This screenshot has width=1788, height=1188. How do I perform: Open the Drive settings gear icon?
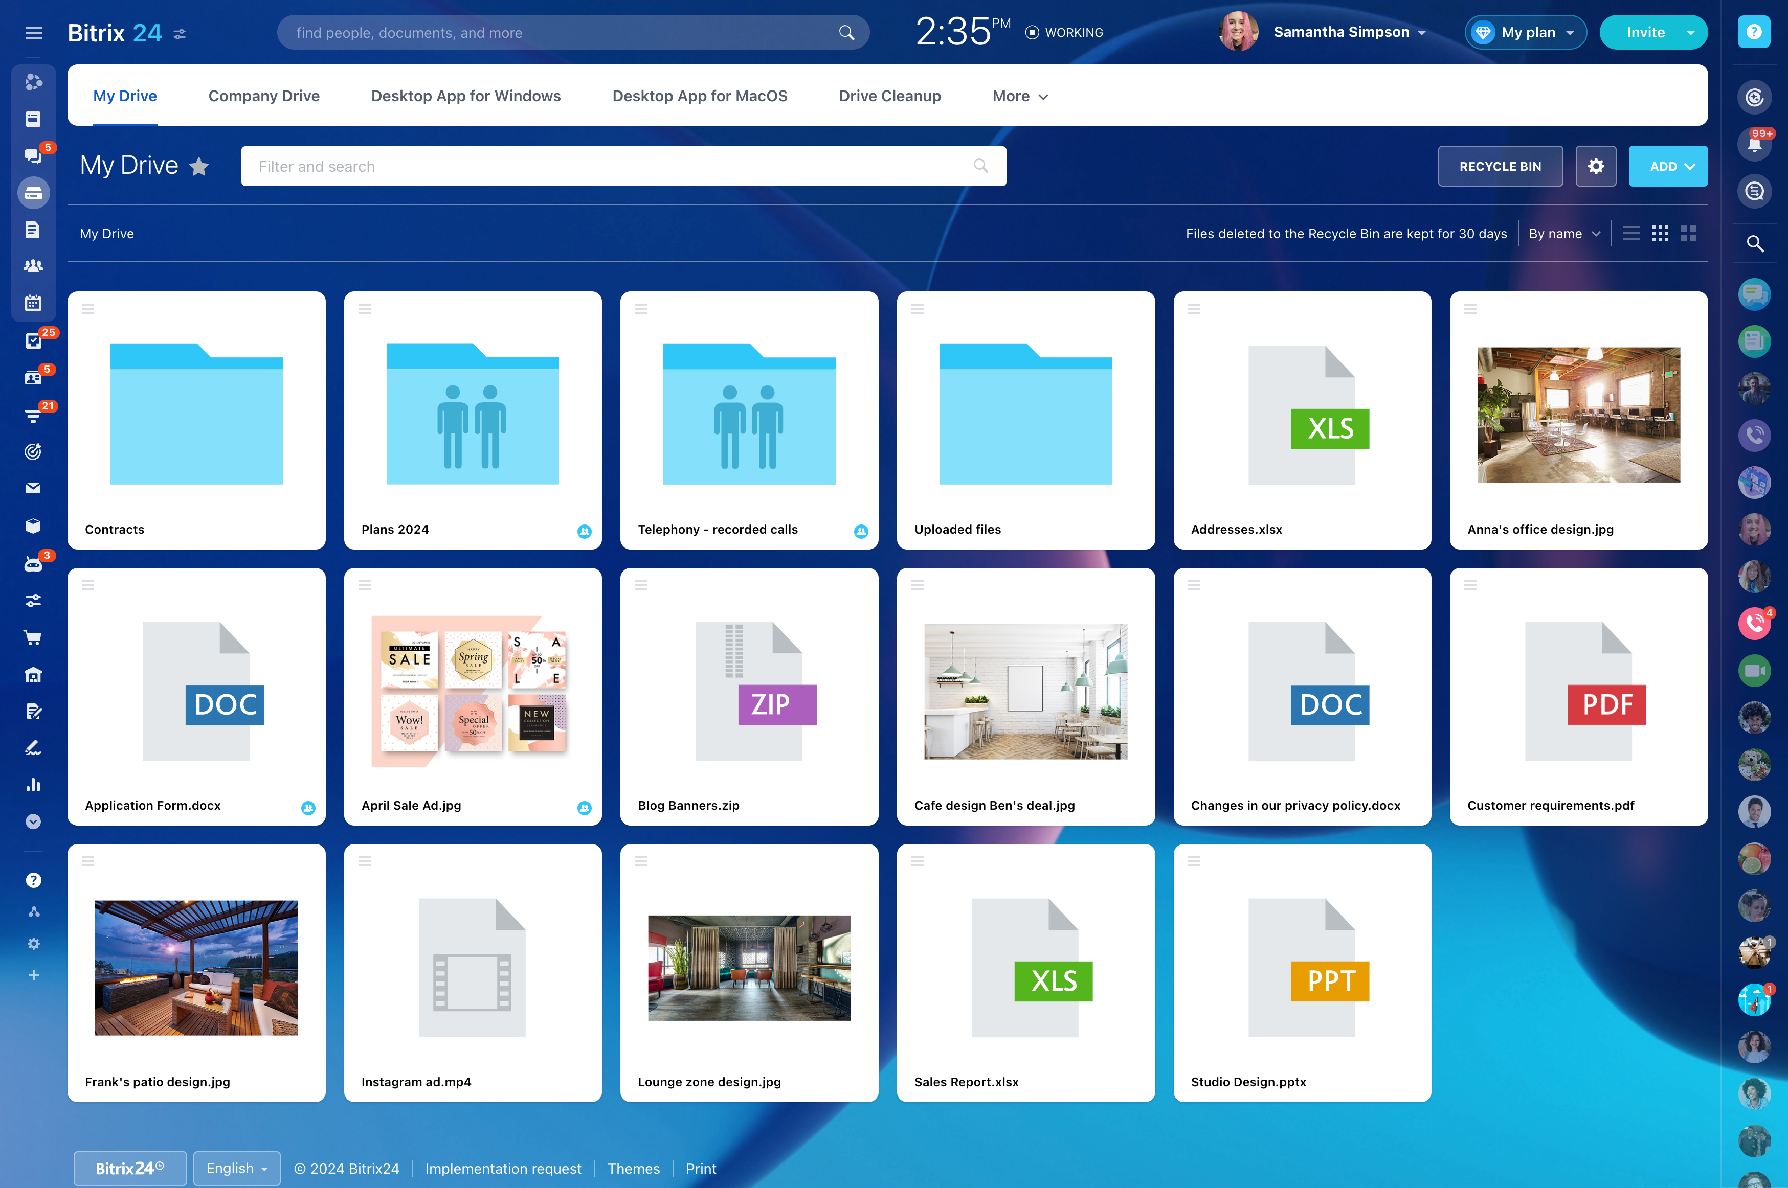tap(1596, 166)
